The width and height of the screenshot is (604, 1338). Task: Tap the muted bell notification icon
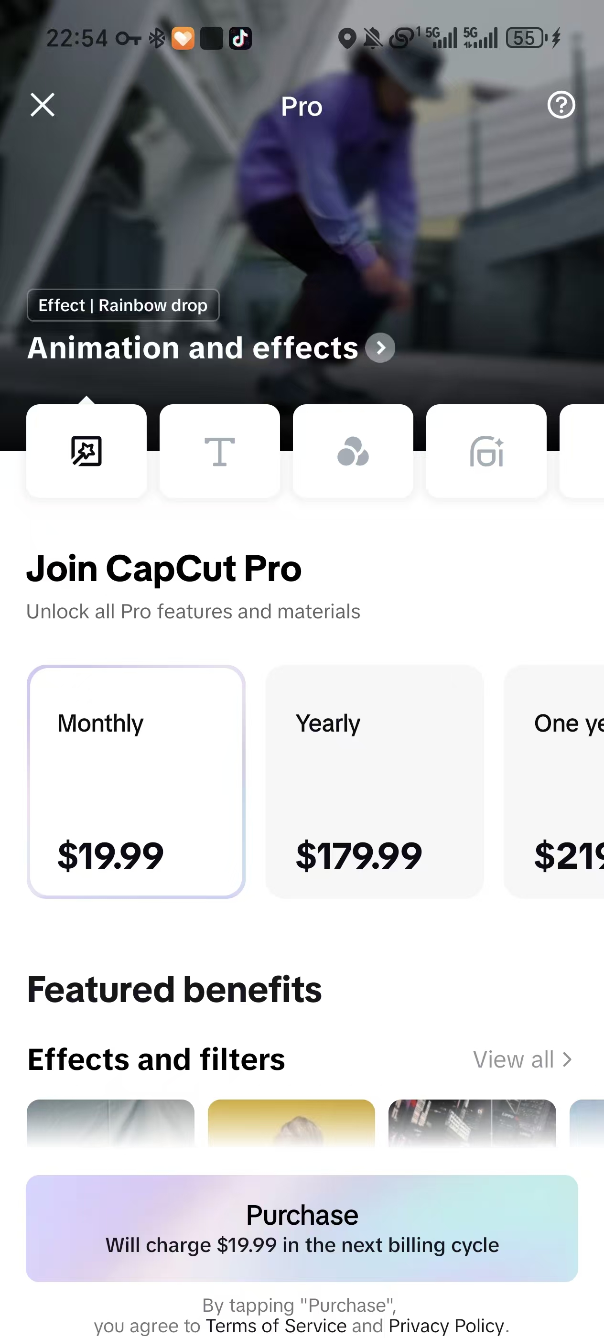coord(372,38)
